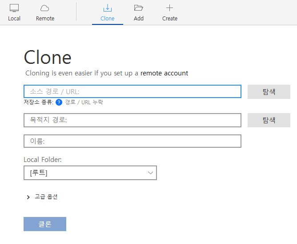The height and width of the screenshot is (244, 297).
Task: Focus the 목적지 경로 input field
Action: pos(132,120)
